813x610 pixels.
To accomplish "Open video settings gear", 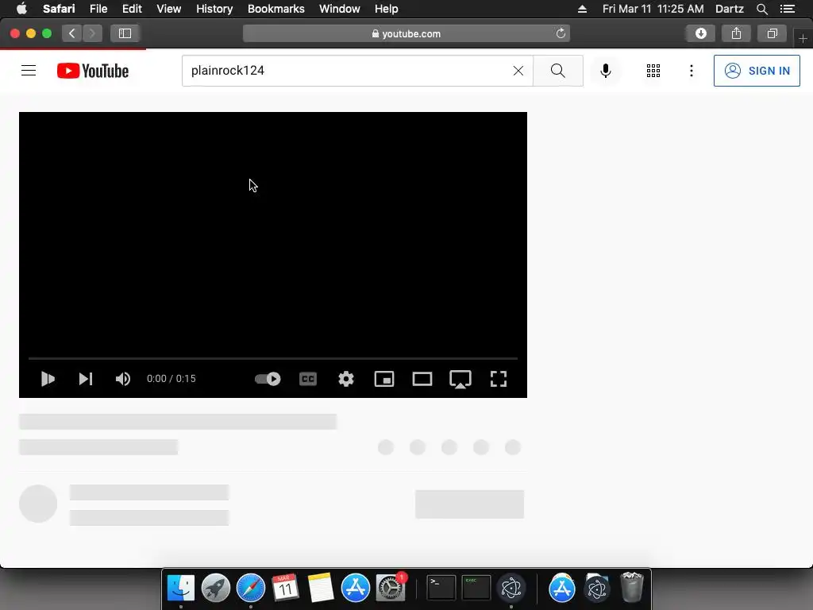I will (346, 379).
